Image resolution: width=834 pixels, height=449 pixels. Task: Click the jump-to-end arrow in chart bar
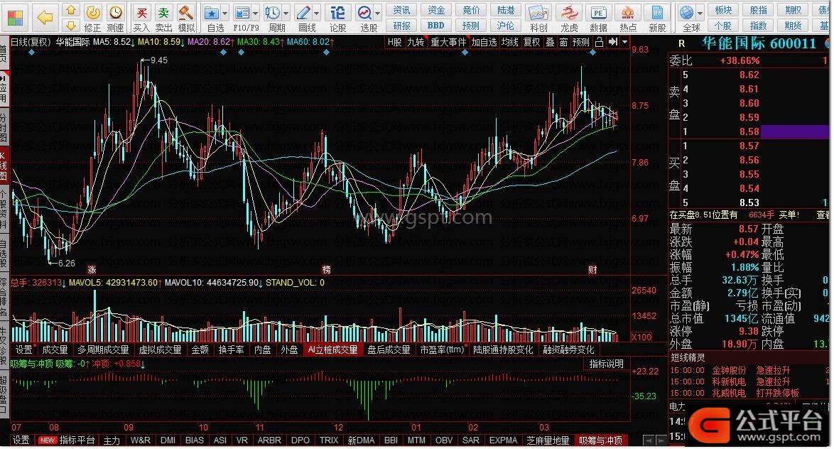613,42
